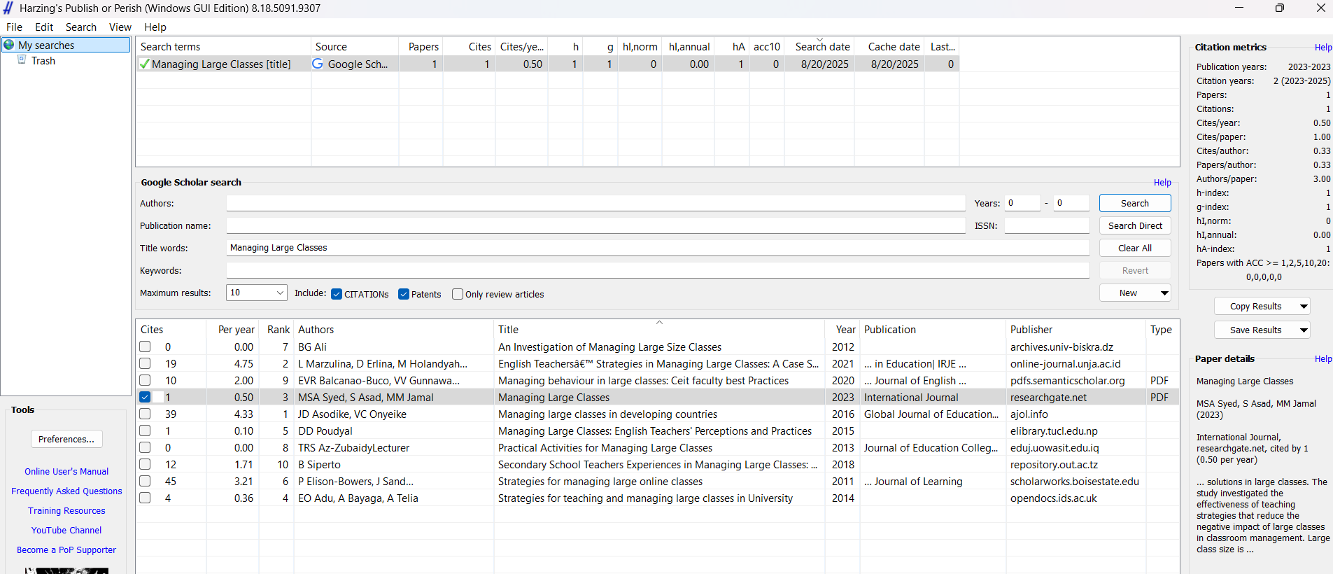Click the globe icon beside My searches
Viewport: 1333px width, 574px height.
9,45
